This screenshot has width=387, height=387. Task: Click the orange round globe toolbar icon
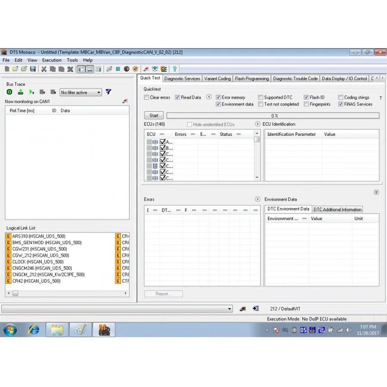135,69
